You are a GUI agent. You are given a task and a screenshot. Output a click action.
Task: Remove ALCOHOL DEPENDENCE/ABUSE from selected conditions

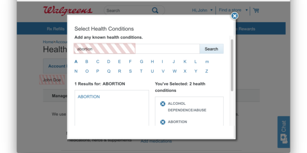pyautogui.click(x=163, y=103)
